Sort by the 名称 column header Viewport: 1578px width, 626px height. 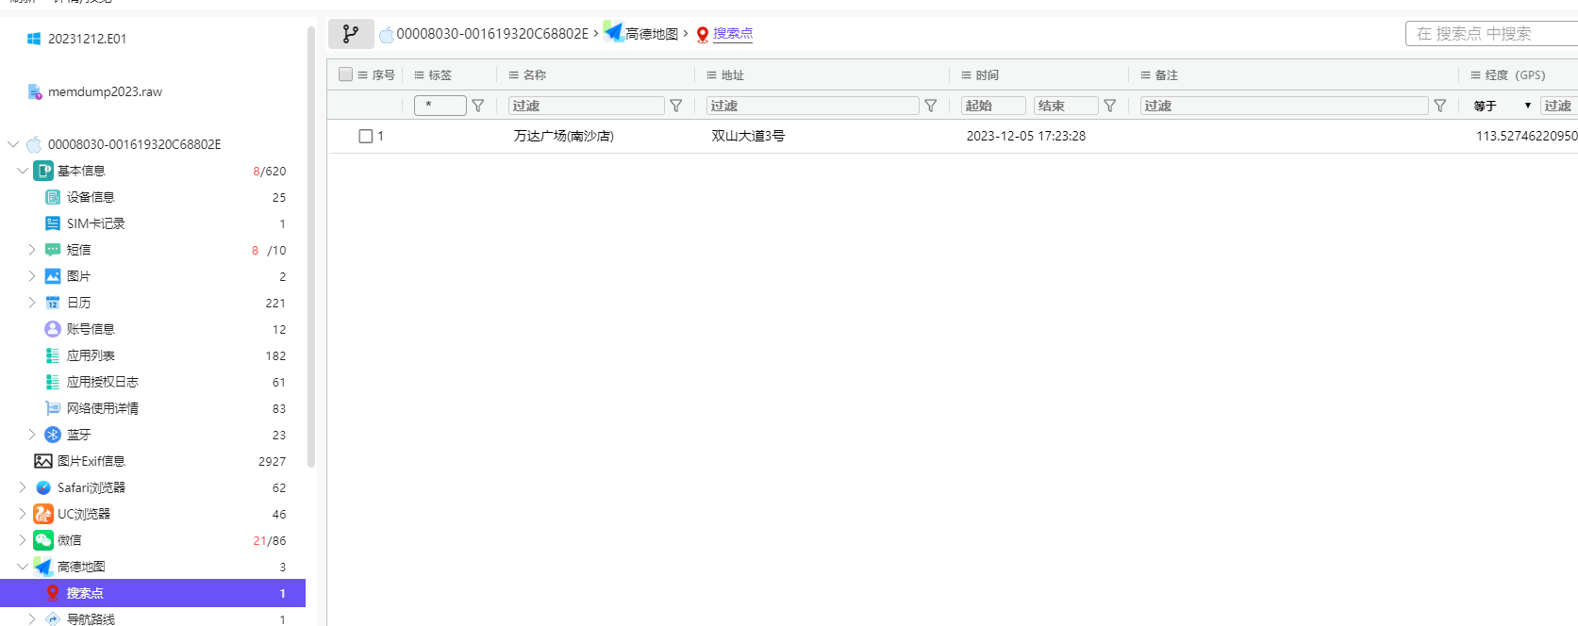(535, 75)
